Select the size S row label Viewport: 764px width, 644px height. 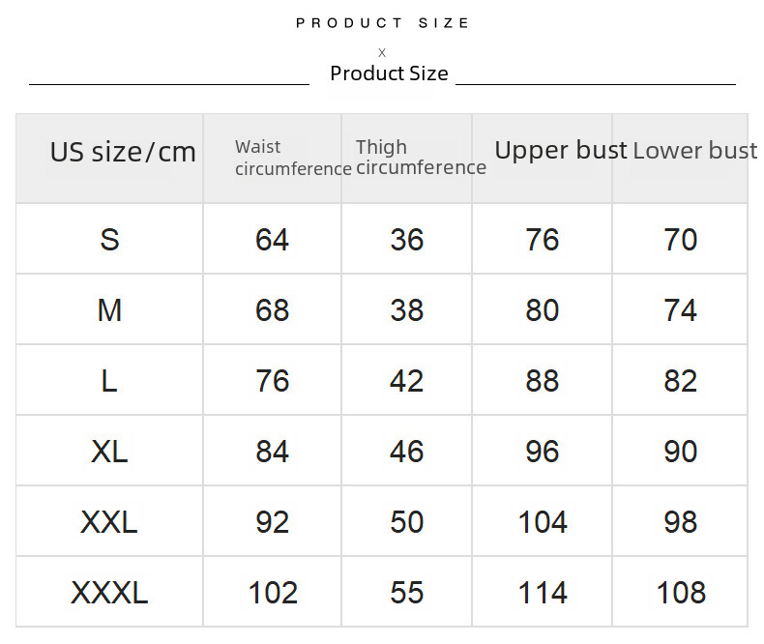pos(109,239)
